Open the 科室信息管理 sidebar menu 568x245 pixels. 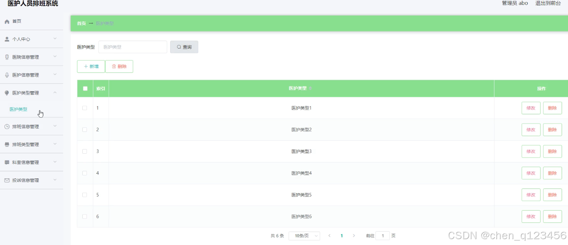(x=32, y=162)
